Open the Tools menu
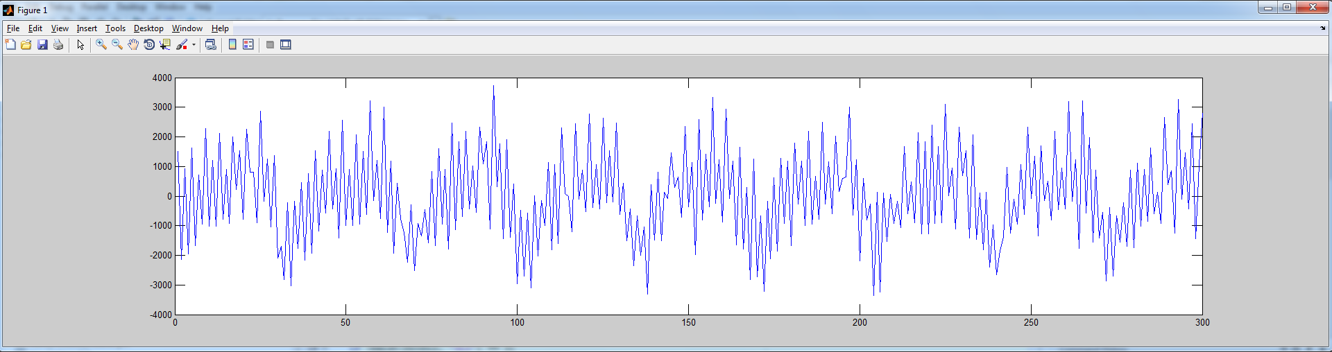The image size is (1332, 352). click(x=115, y=28)
